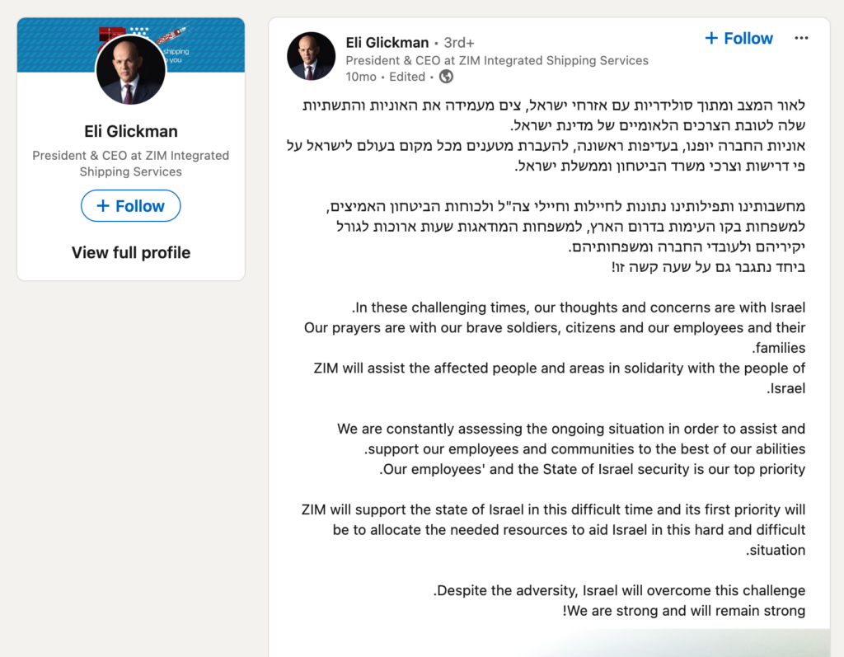Click the large profile photo in the sidebar card

click(x=131, y=69)
